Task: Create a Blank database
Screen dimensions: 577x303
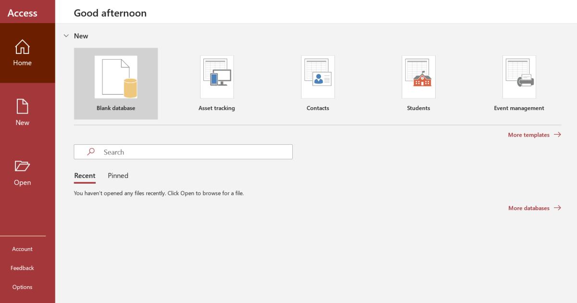Action: (115, 77)
